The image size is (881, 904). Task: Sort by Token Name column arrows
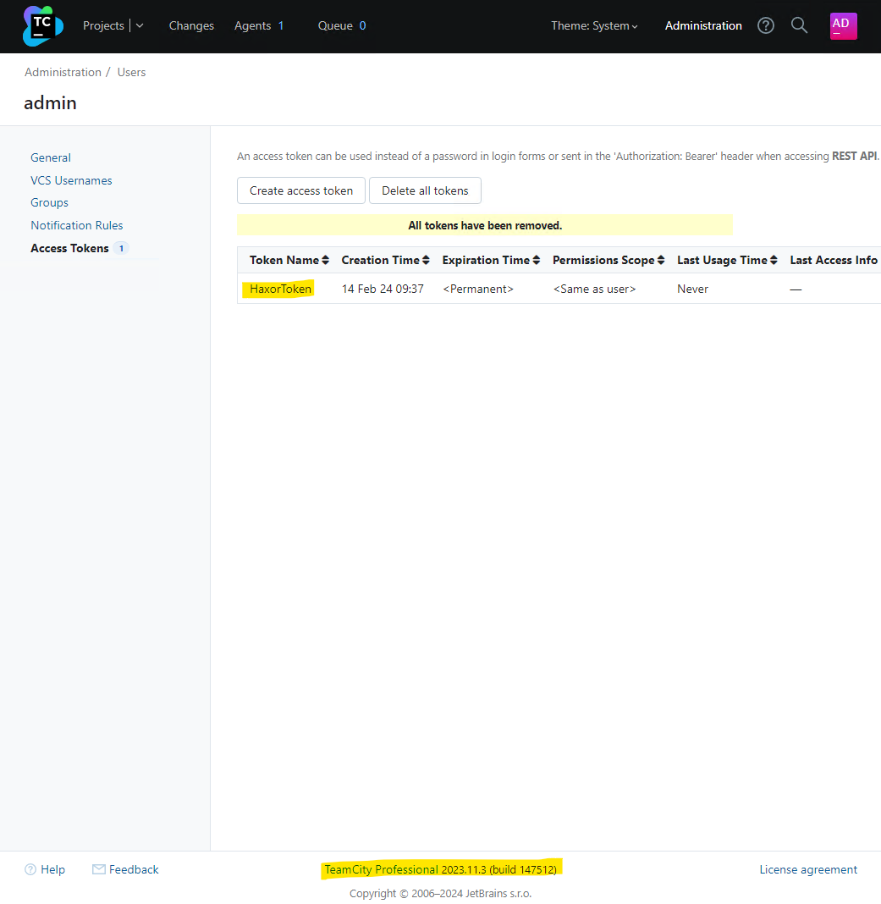click(x=326, y=261)
